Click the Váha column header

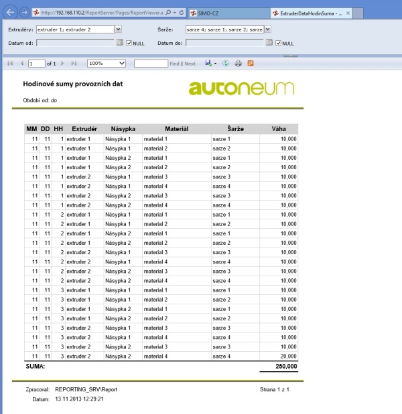click(x=279, y=129)
